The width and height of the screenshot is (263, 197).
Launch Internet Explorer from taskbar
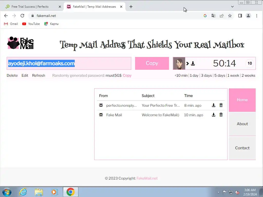click(x=23, y=192)
